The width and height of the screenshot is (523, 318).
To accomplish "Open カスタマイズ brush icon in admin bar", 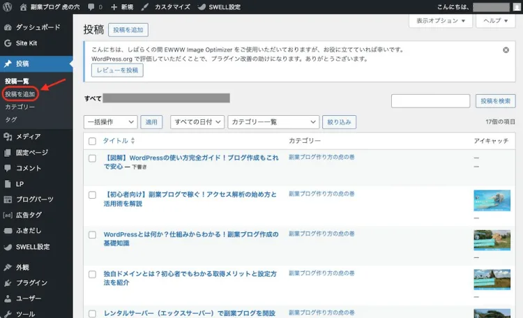I will pyautogui.click(x=145, y=7).
